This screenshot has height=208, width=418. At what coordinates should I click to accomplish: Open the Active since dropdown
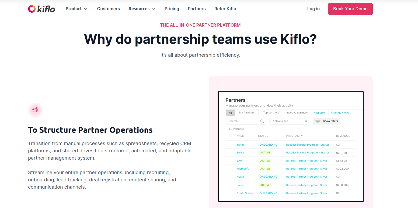click(290, 121)
